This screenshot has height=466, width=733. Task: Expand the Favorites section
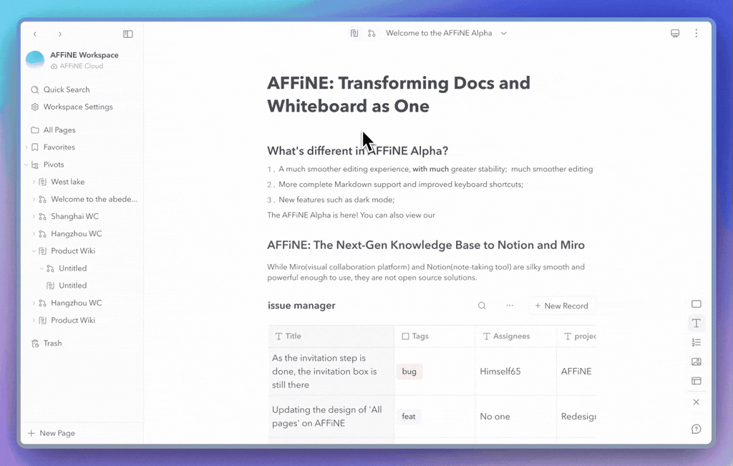[26, 147]
